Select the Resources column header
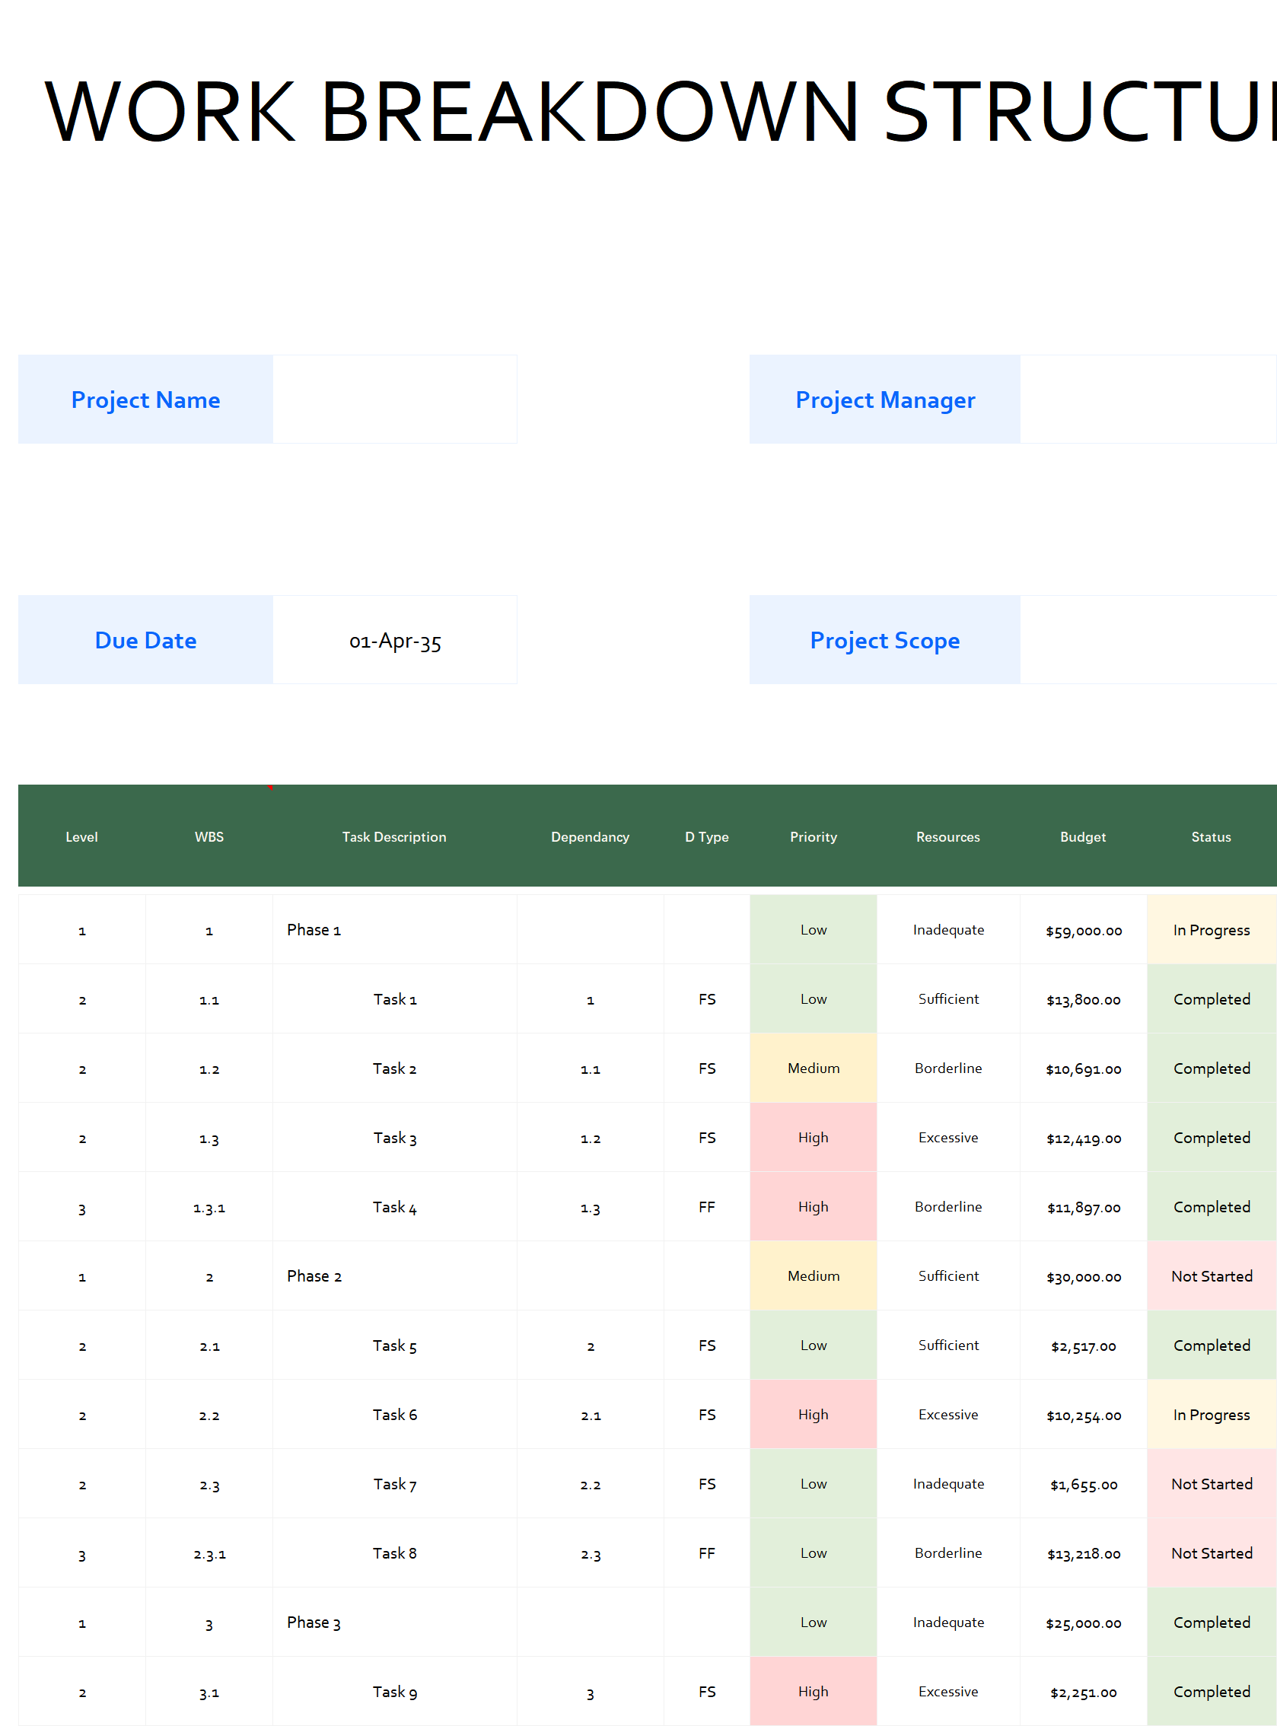1277x1726 pixels. pos(948,836)
